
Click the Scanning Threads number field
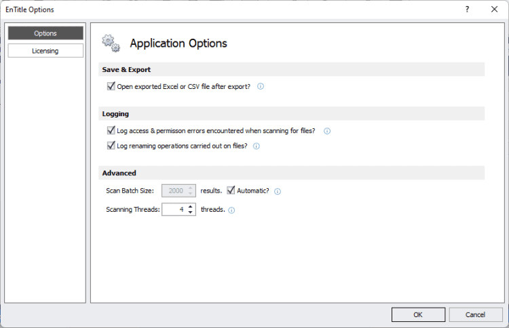[174, 210]
